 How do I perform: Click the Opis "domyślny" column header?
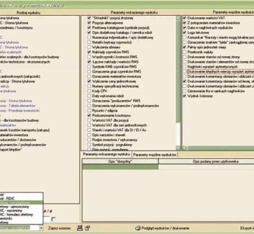(120, 161)
